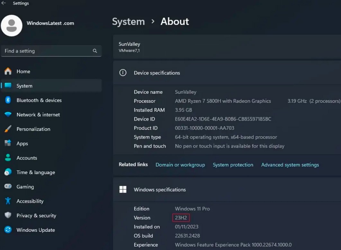Click System in the breadcrumb
The height and width of the screenshot is (250, 341).
pyautogui.click(x=128, y=22)
